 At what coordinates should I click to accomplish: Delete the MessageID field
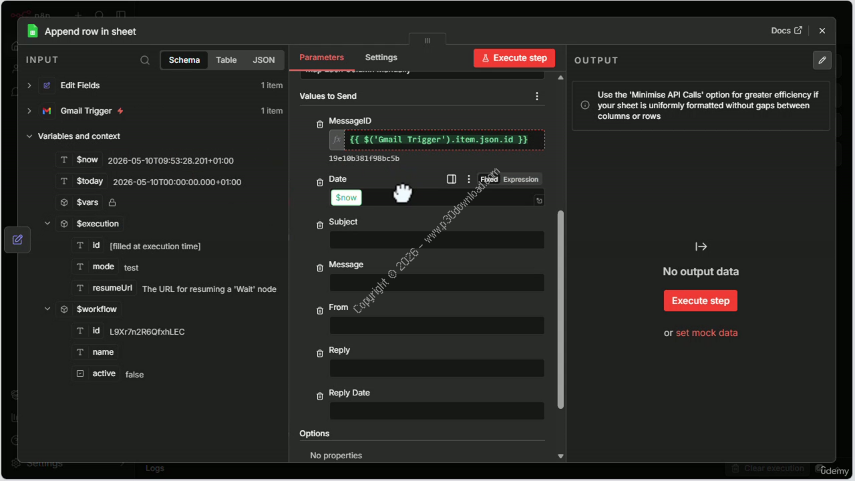(x=320, y=125)
